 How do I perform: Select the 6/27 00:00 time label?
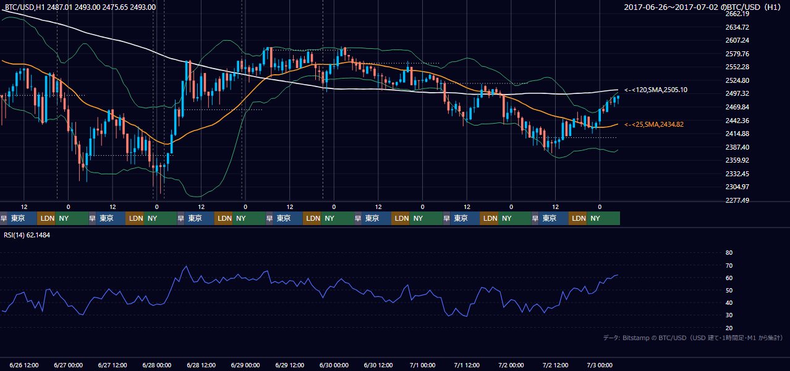(69, 365)
